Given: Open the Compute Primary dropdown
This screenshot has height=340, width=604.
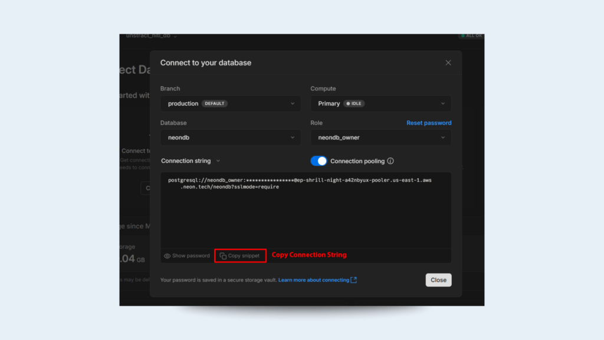Looking at the screenshot, I should (x=380, y=103).
